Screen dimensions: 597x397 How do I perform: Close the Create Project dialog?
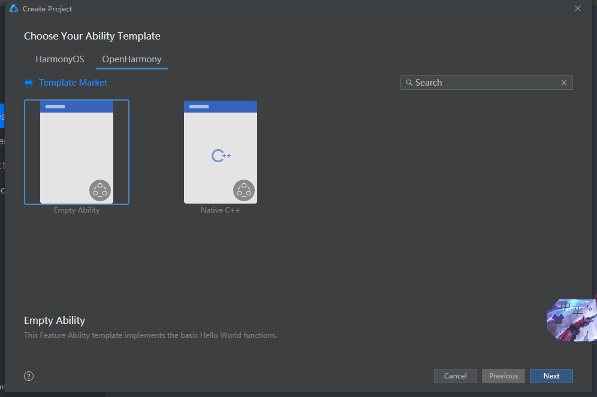coord(578,8)
